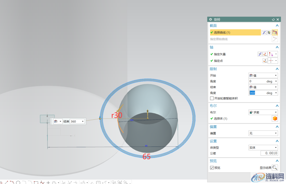Open the vector dialog icon beside 指定矢量
The image size is (286, 184).
(265, 54)
